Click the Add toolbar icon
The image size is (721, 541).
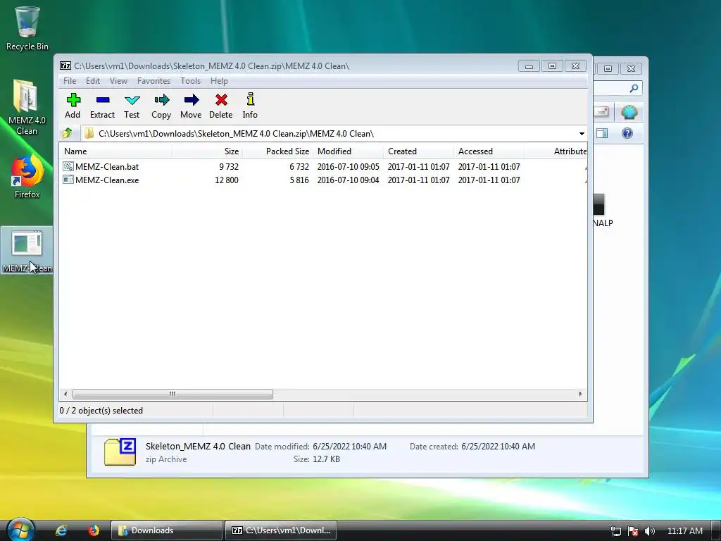pyautogui.click(x=73, y=100)
